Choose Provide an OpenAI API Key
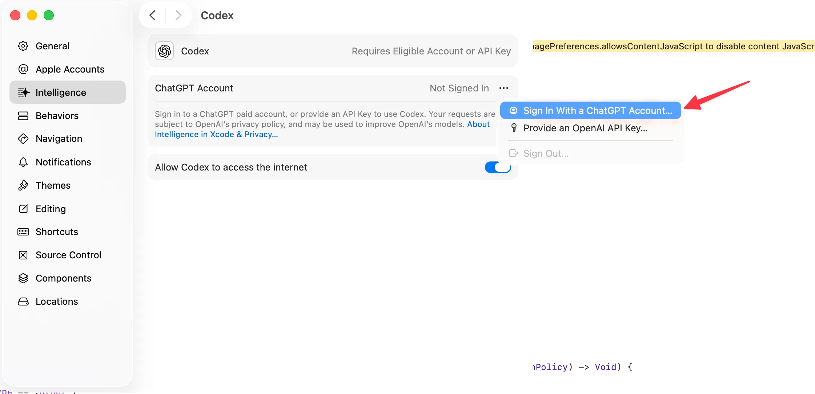This screenshot has width=815, height=394. (585, 128)
